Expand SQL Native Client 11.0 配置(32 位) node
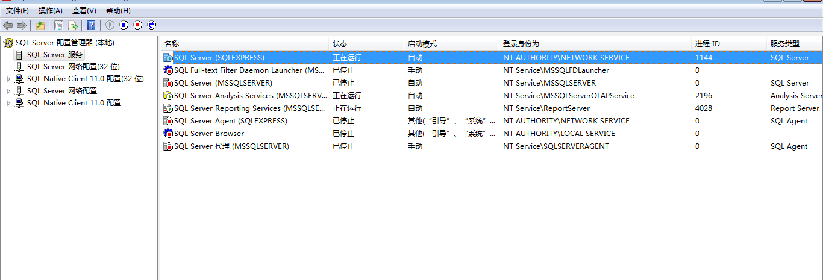 8,79
